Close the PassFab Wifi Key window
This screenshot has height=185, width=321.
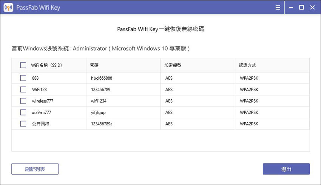tap(312, 8)
